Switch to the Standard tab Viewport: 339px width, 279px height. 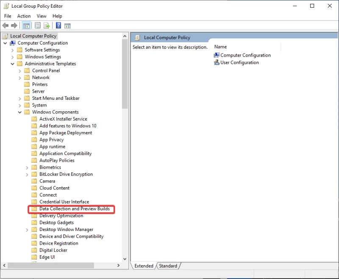tap(168, 266)
